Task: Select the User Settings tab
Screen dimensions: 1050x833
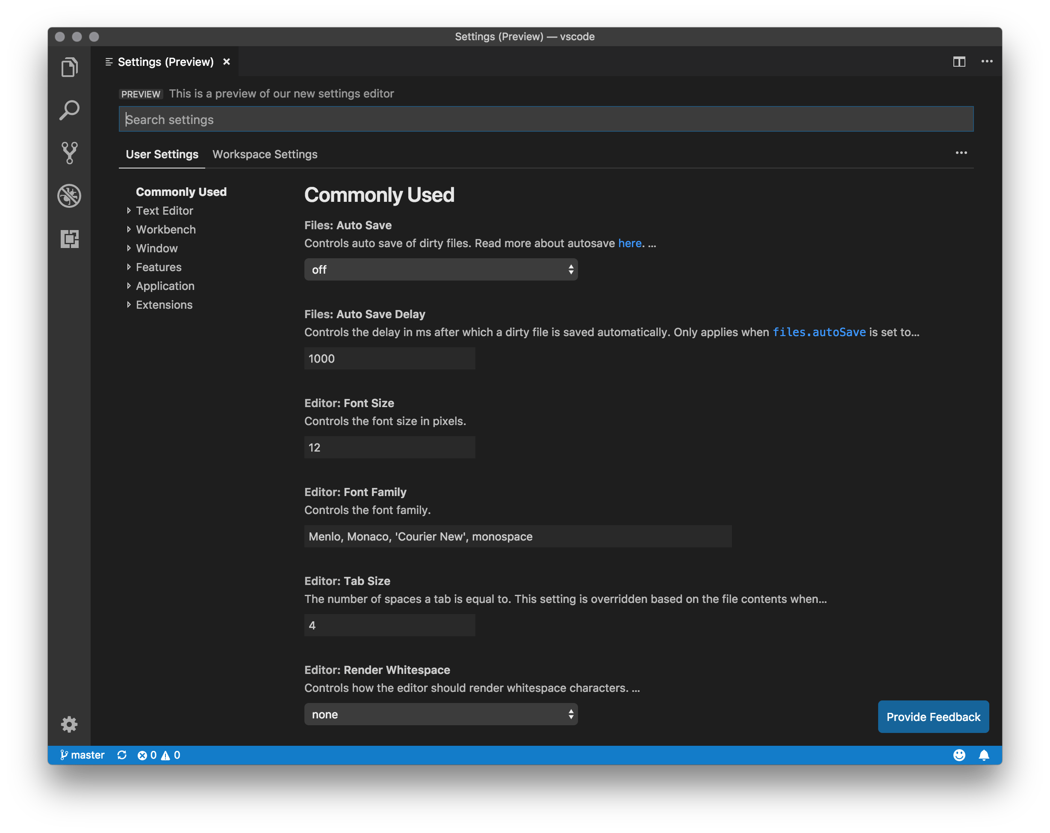Action: pos(162,154)
